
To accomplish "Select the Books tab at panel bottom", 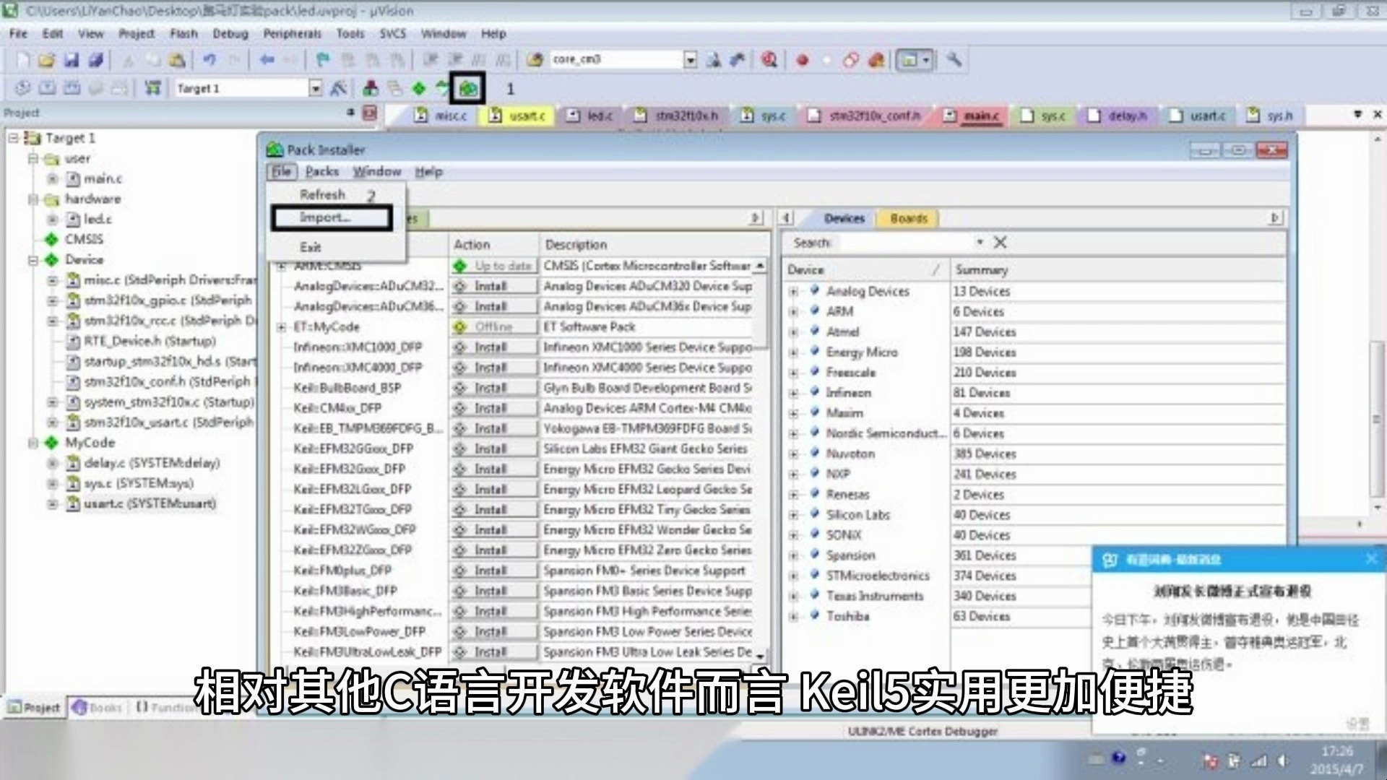I will tap(98, 708).
